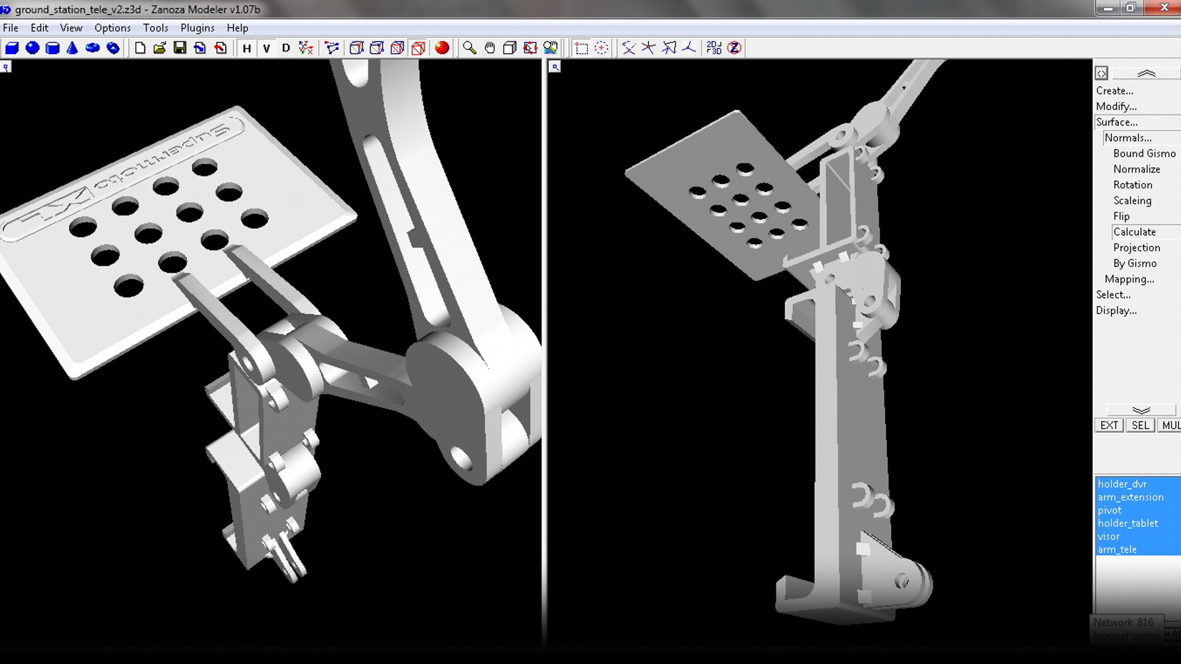The image size is (1181, 664).
Task: Create a cube primitive
Action: click(12, 48)
